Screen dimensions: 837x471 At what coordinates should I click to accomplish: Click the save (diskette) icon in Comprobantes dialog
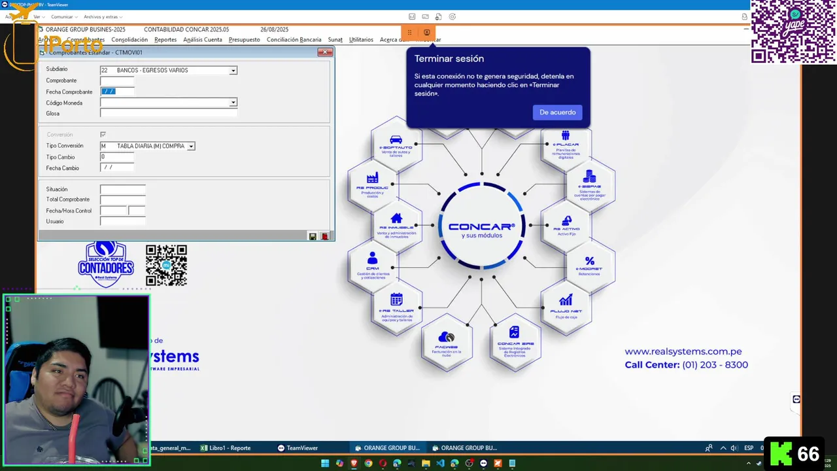313,236
